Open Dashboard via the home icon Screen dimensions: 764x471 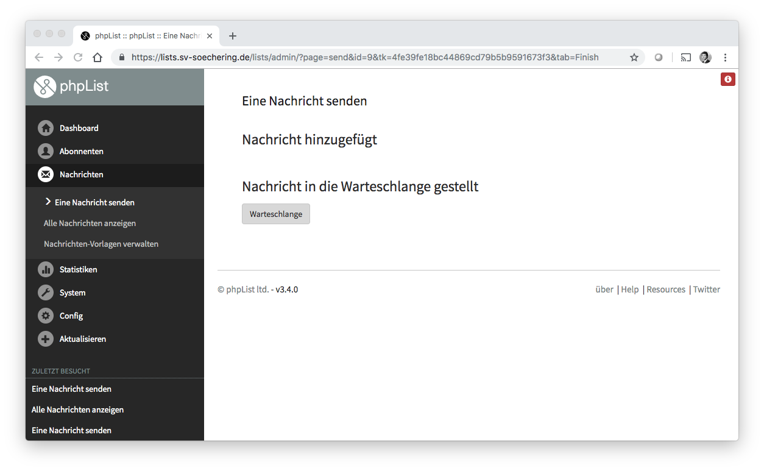[x=46, y=128]
